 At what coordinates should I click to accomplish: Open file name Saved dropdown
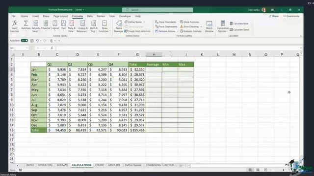[x=79, y=10]
